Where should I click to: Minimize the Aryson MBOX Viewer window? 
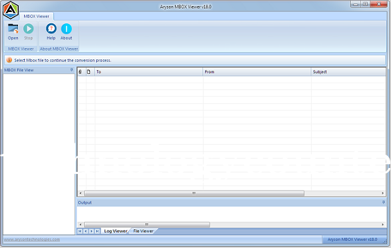(356, 4)
